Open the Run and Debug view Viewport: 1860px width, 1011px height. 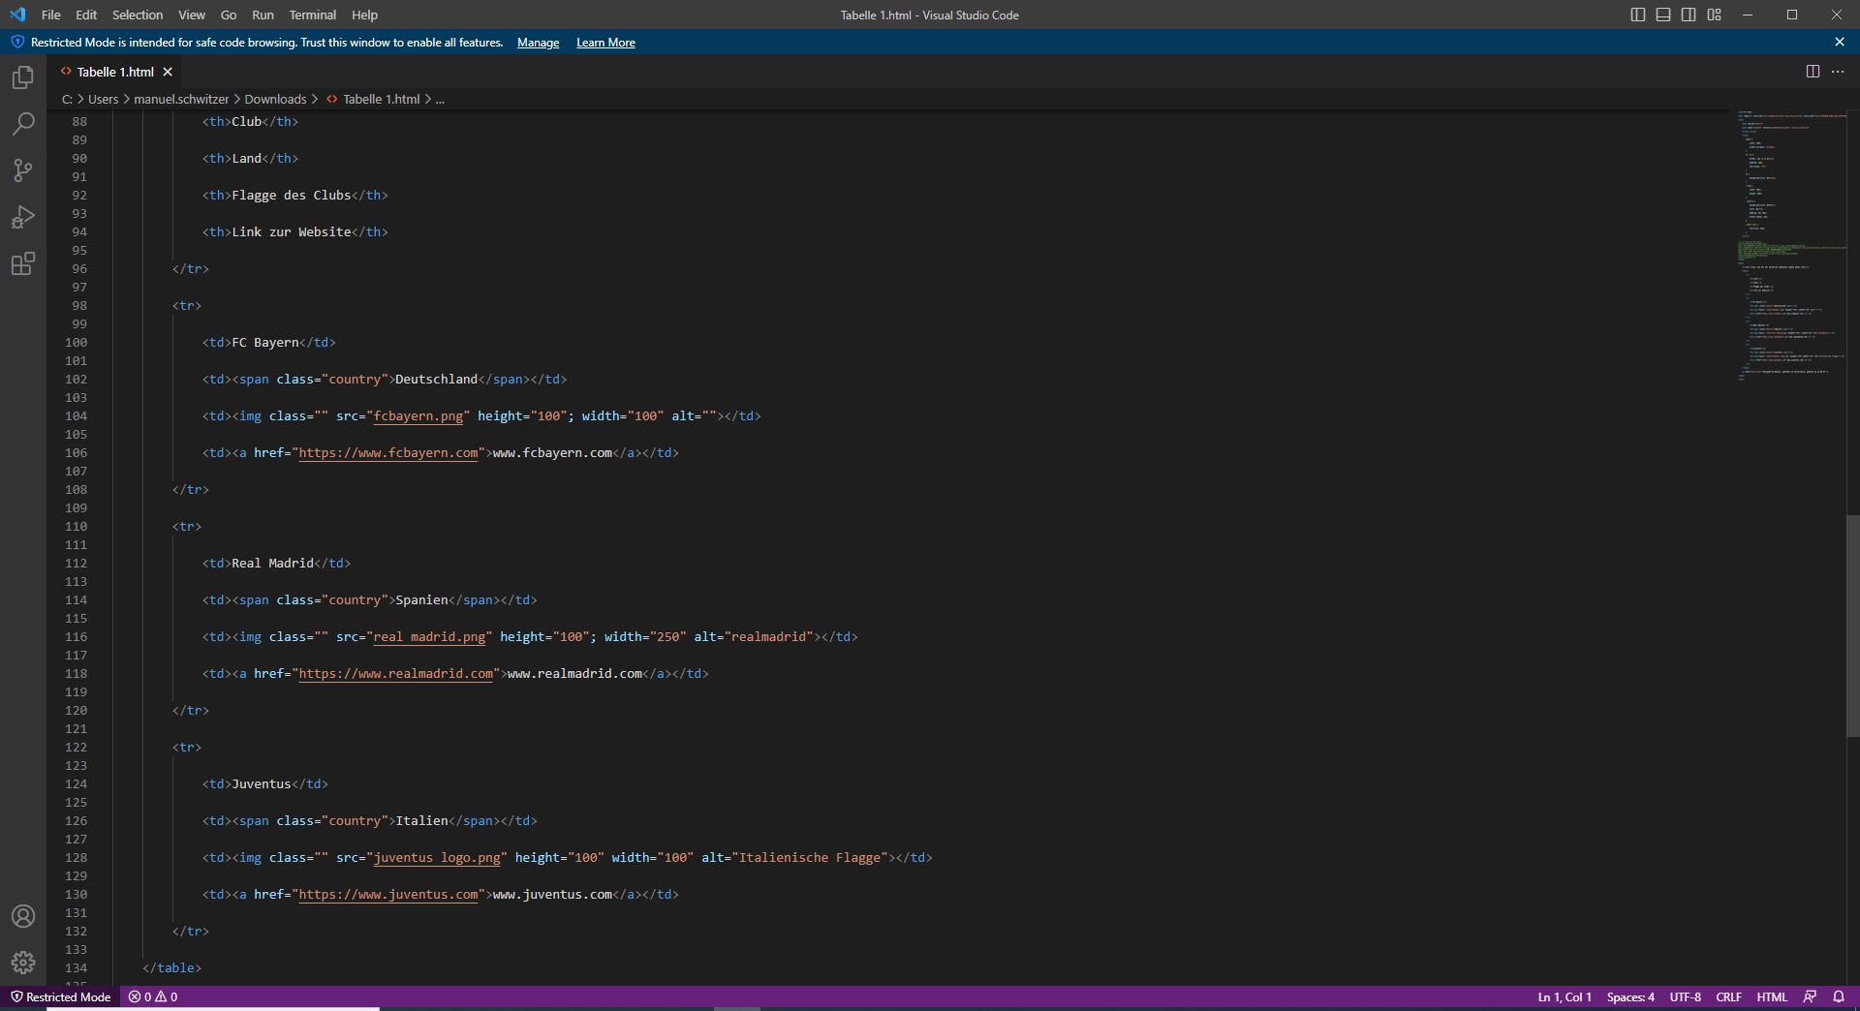(23, 217)
